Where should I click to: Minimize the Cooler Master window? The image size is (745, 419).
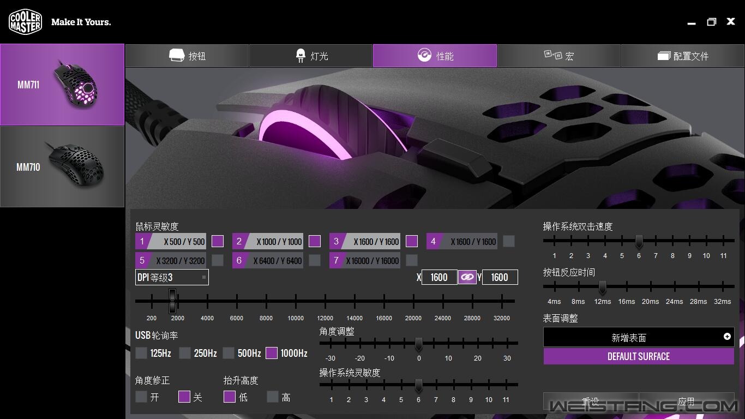692,22
